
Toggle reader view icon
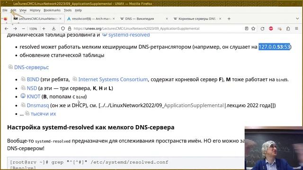(246, 28)
